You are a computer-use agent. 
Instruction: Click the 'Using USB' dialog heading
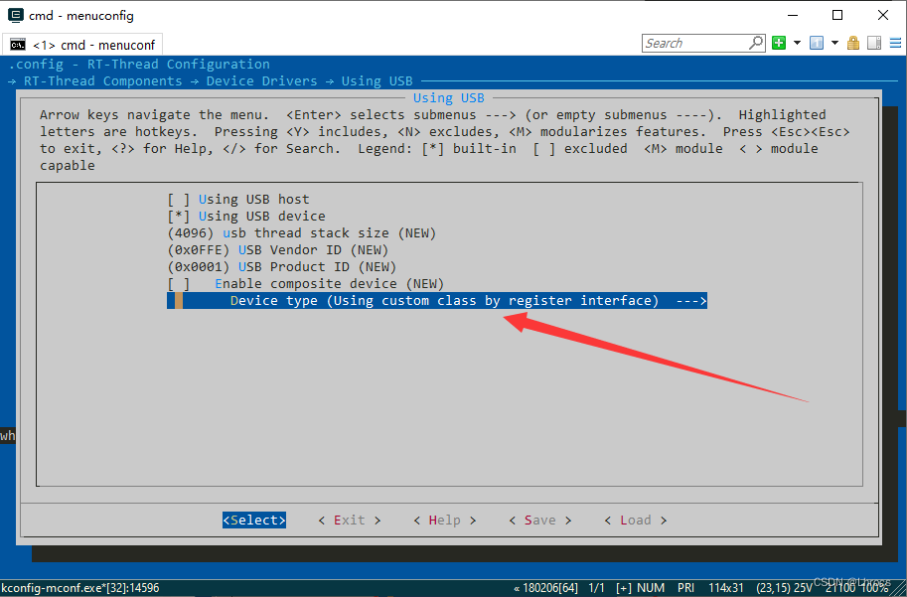coord(448,97)
